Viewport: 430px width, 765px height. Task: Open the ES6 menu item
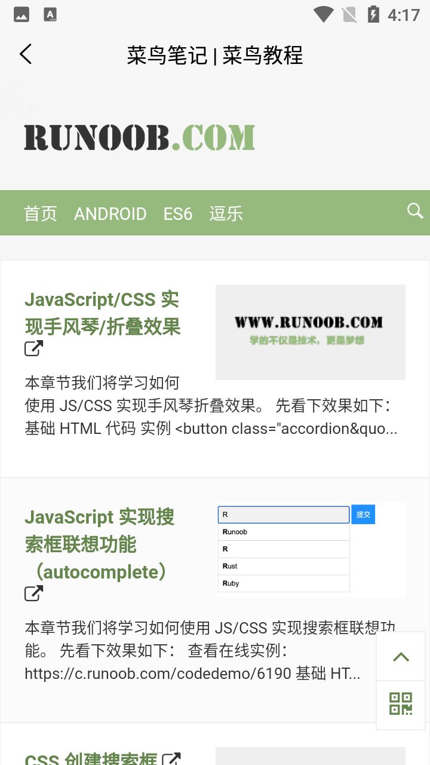(178, 213)
